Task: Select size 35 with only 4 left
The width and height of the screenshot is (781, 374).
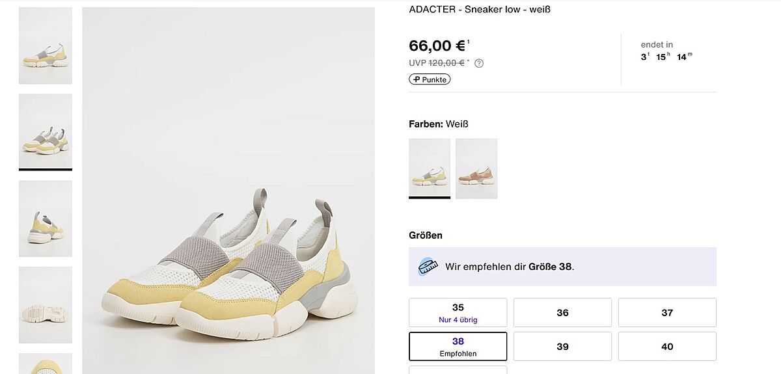Action: (458, 312)
